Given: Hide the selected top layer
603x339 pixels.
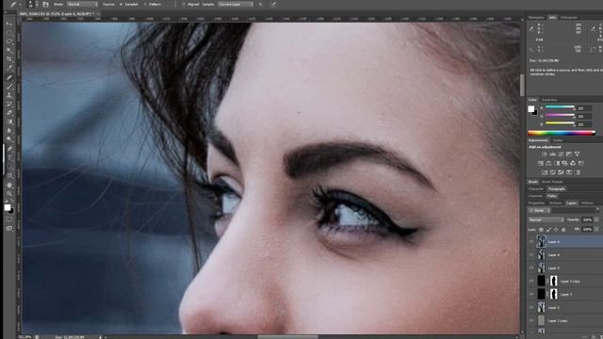Looking at the screenshot, I should [531, 242].
